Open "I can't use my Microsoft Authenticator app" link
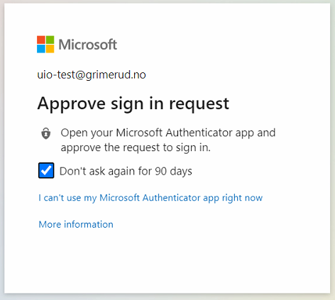 [150, 198]
